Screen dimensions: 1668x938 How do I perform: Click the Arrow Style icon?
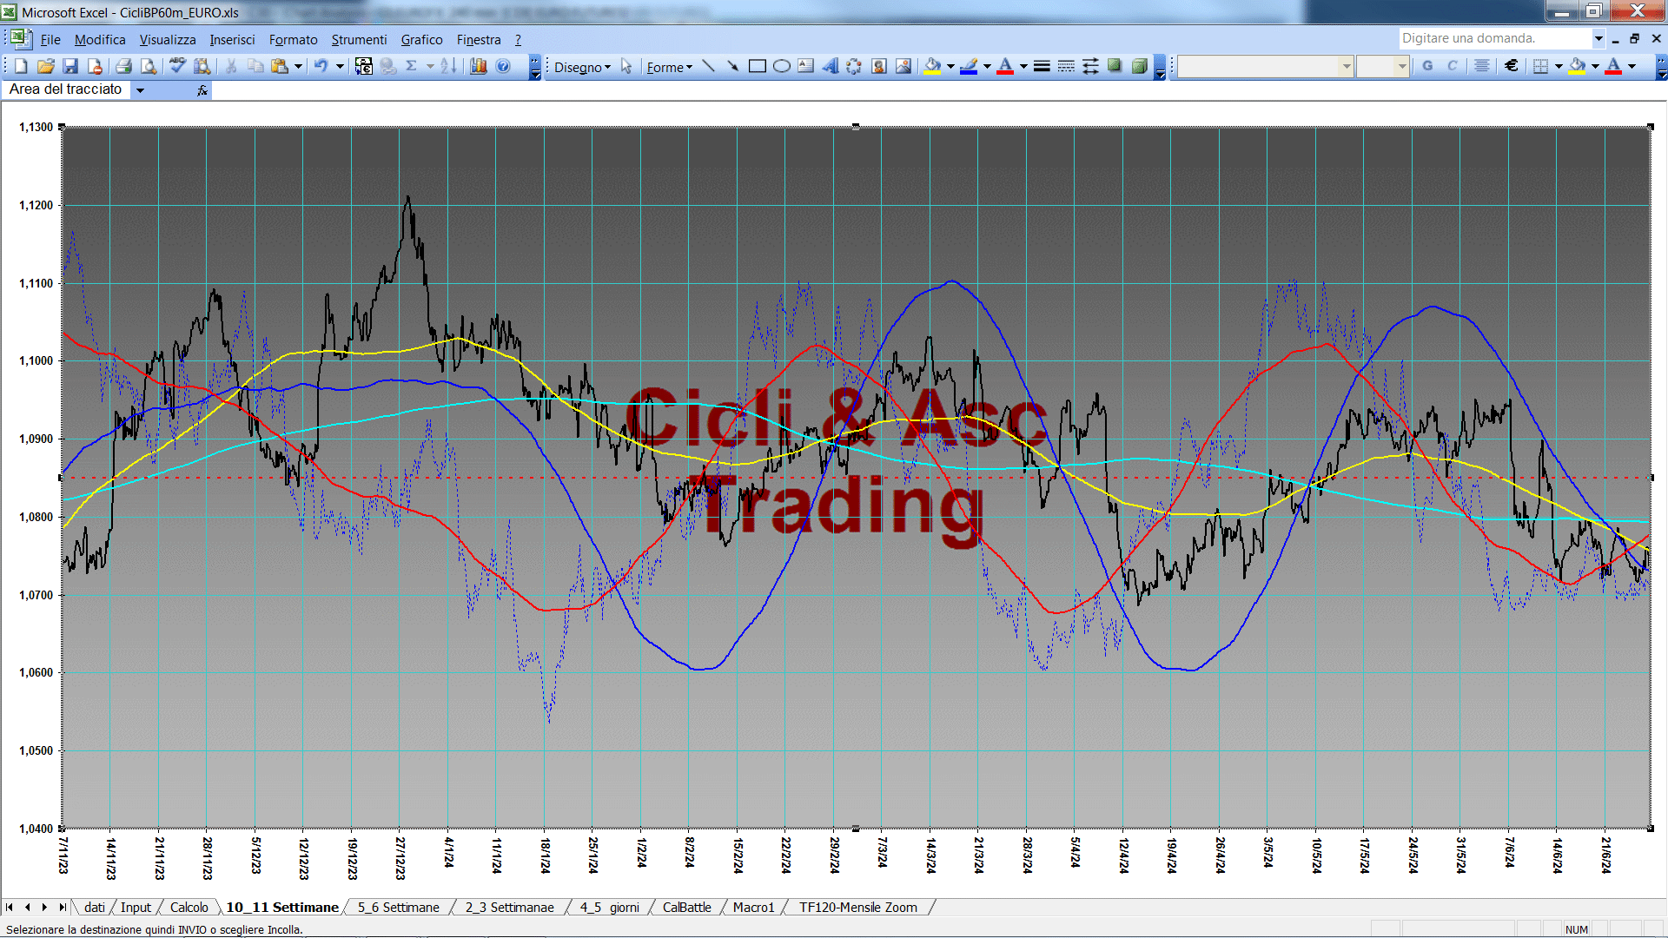pos(1090,66)
